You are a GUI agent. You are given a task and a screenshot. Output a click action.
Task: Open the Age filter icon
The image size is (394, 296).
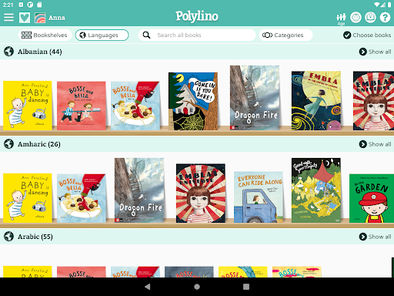point(341,18)
